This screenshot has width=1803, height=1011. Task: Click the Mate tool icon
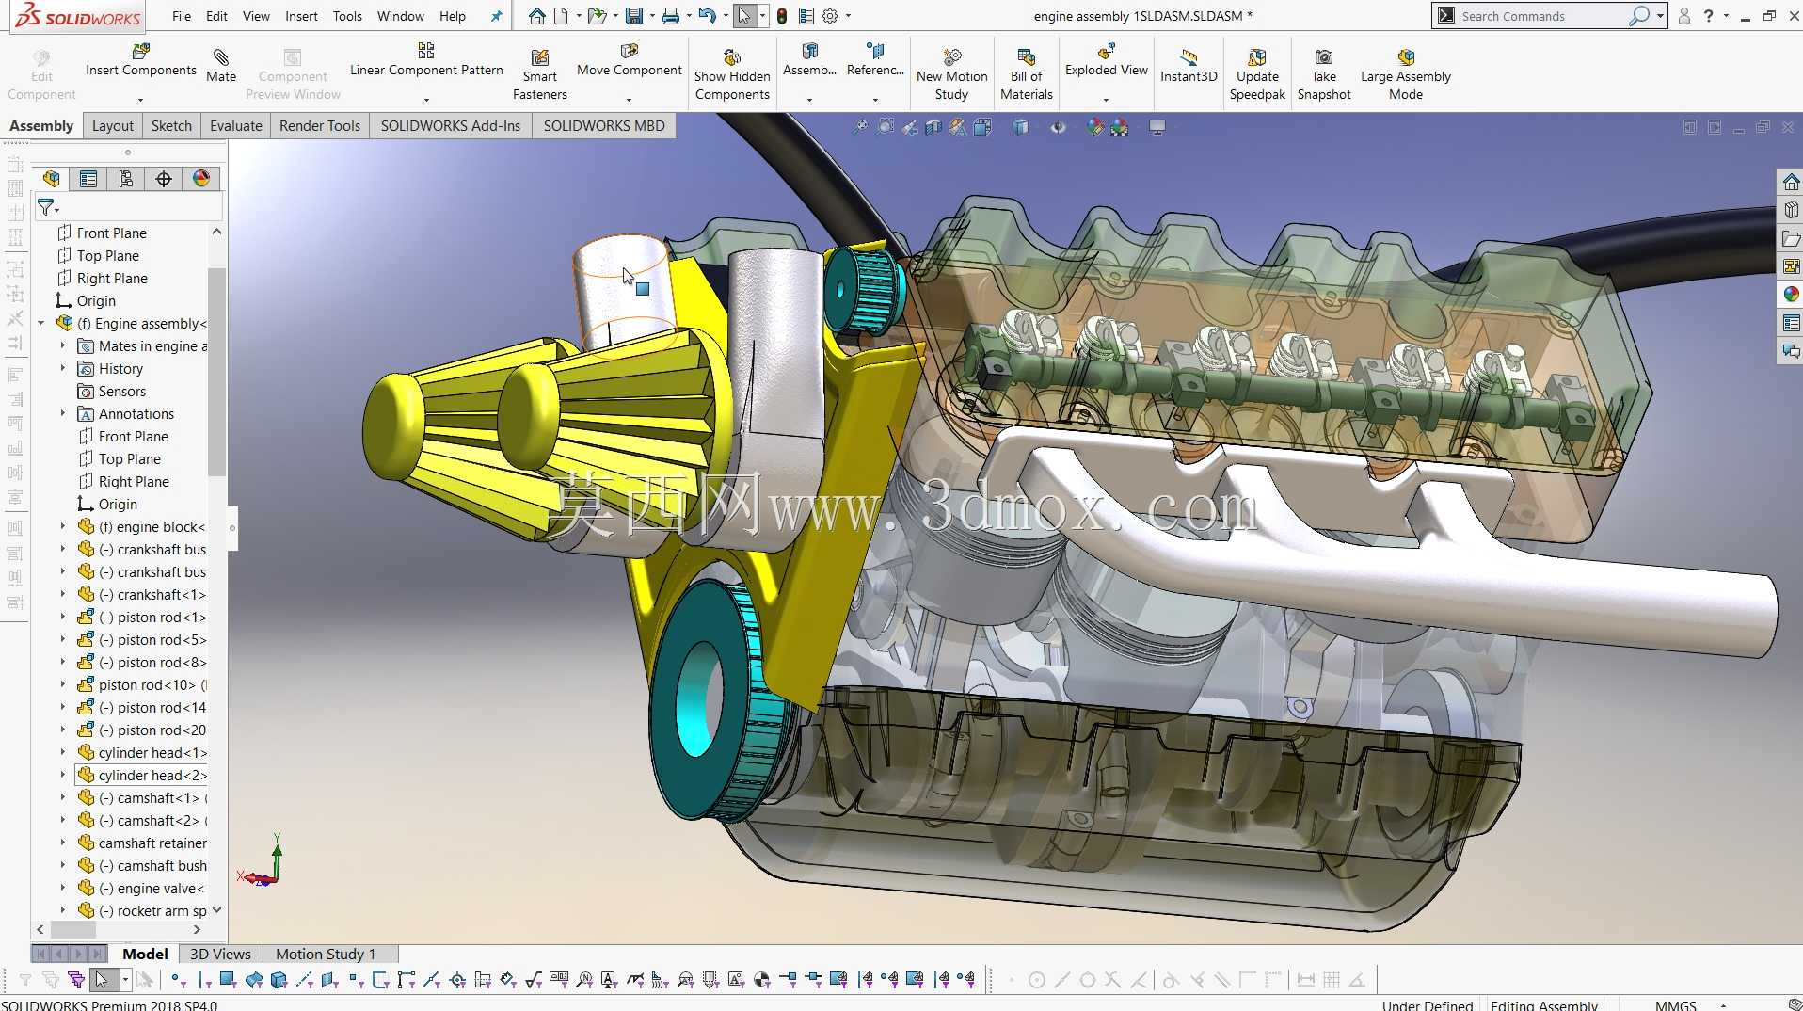click(221, 57)
